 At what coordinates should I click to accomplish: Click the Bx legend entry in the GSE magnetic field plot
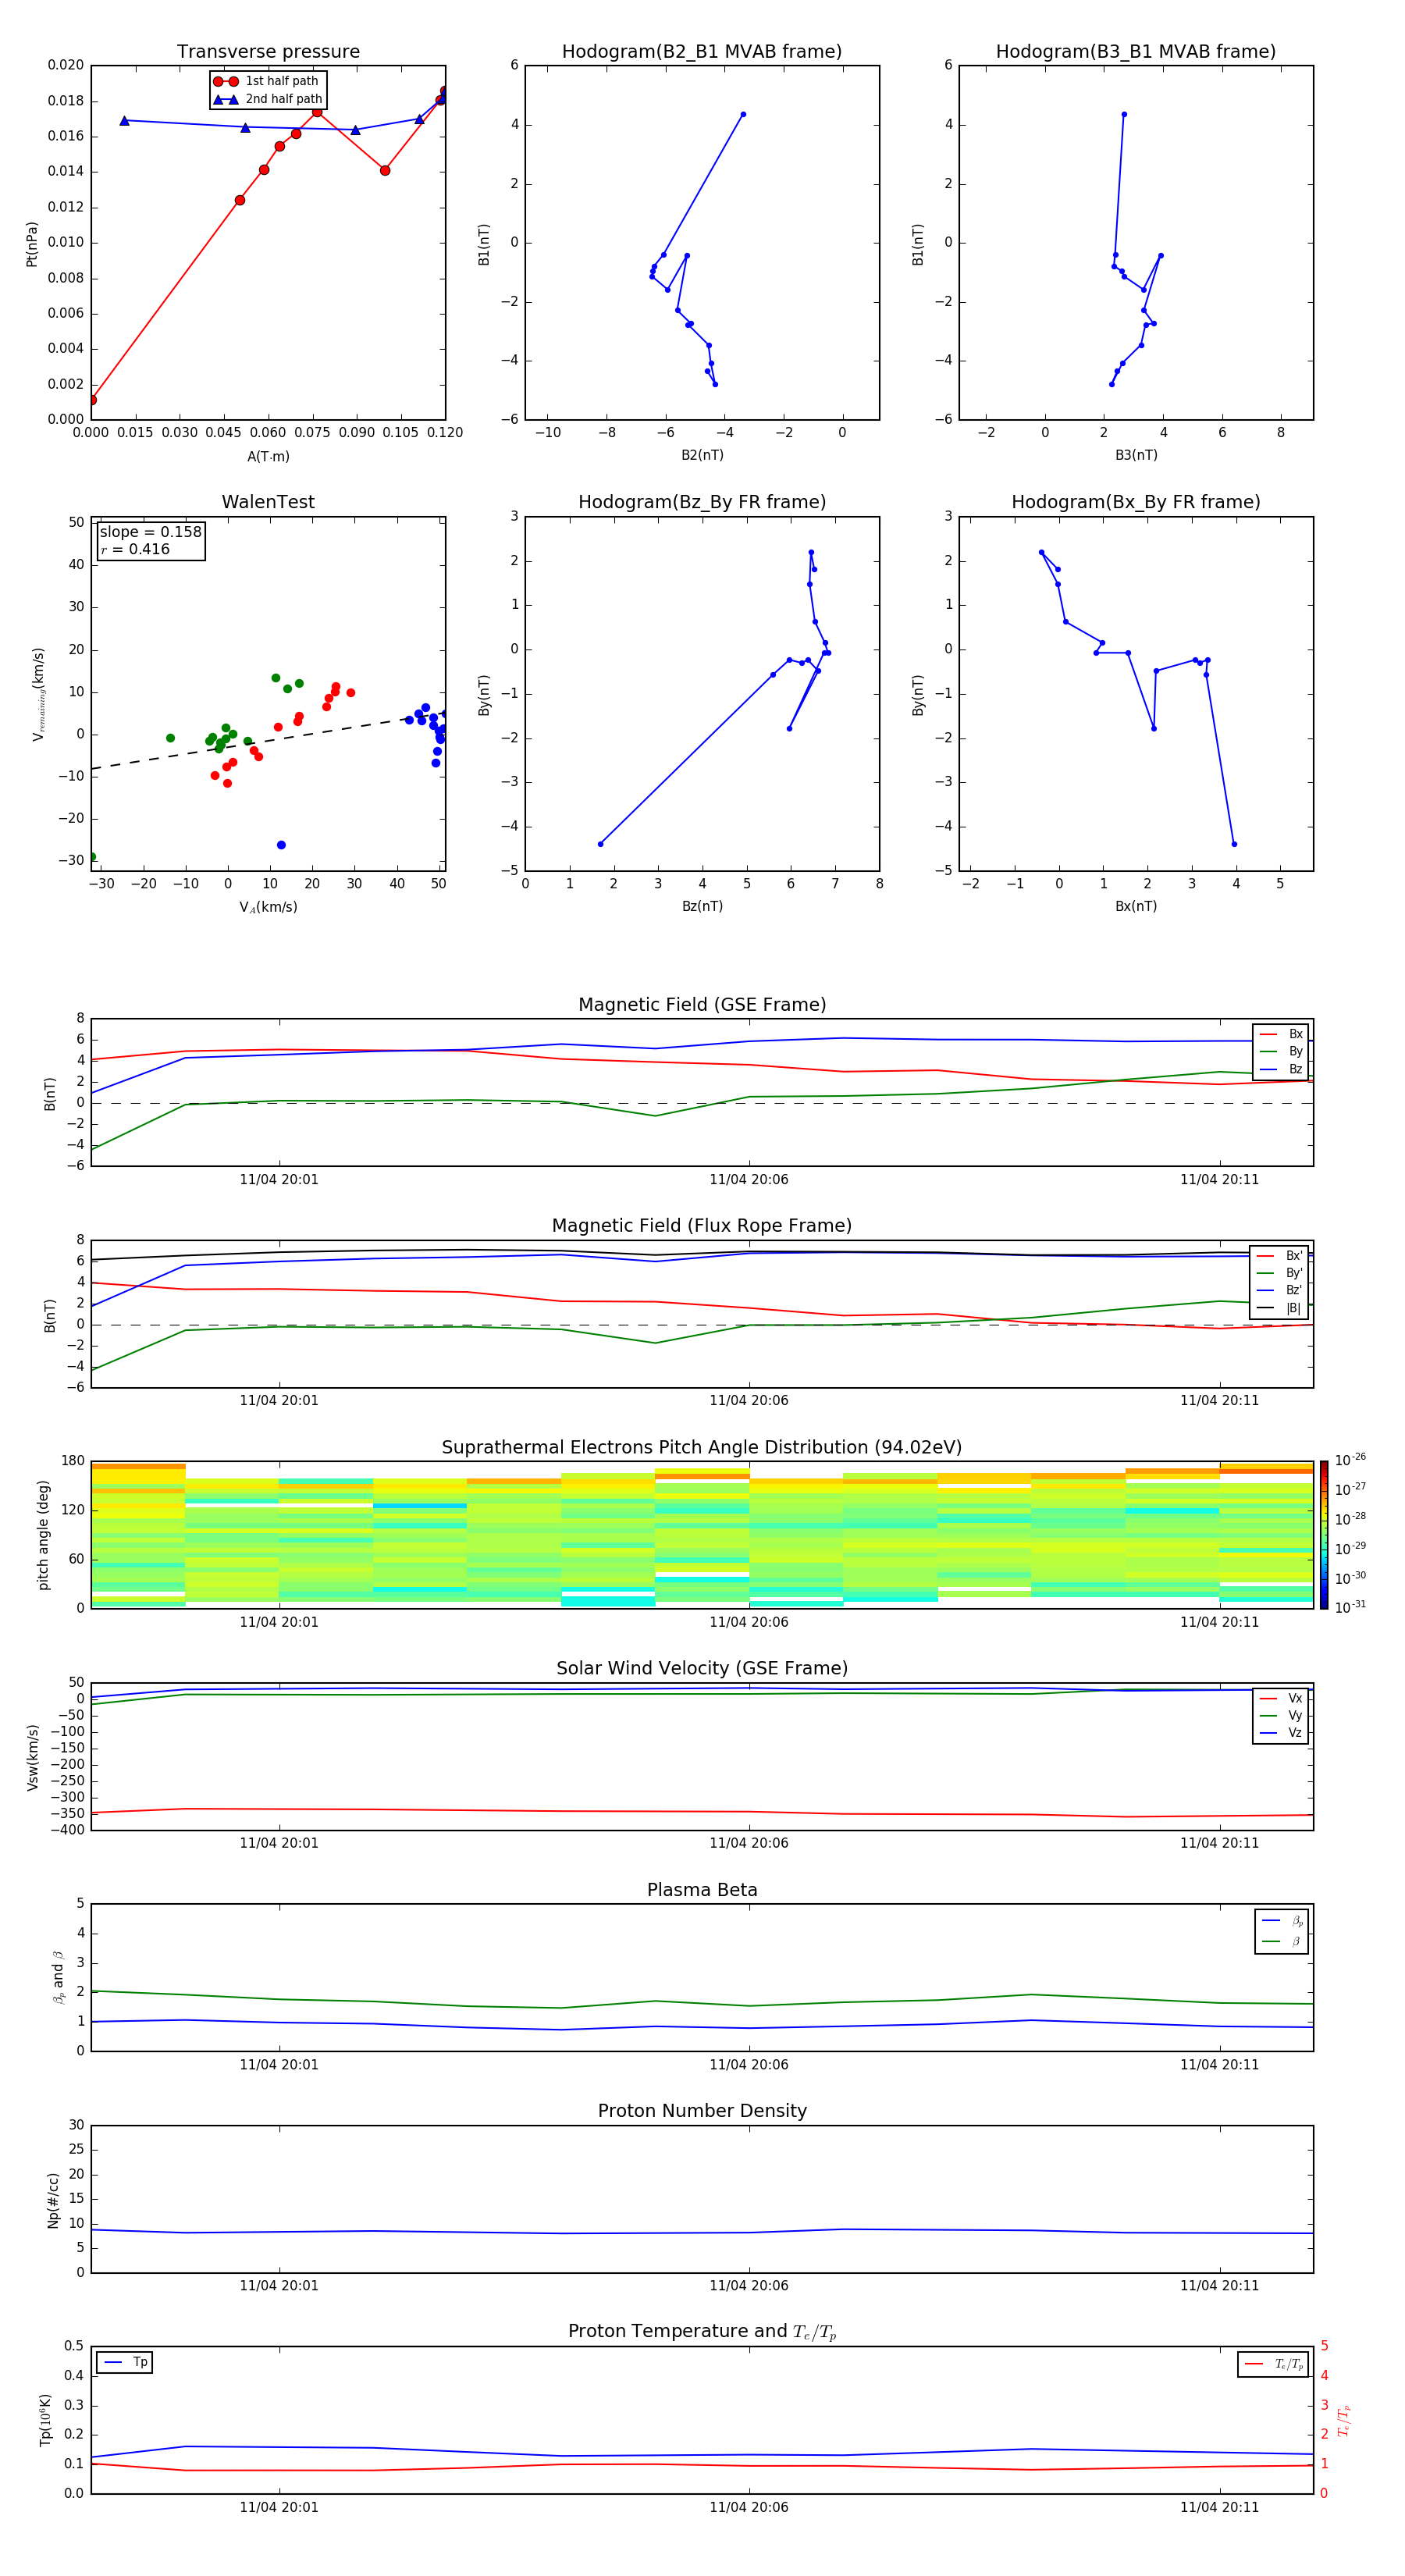(1281, 1034)
